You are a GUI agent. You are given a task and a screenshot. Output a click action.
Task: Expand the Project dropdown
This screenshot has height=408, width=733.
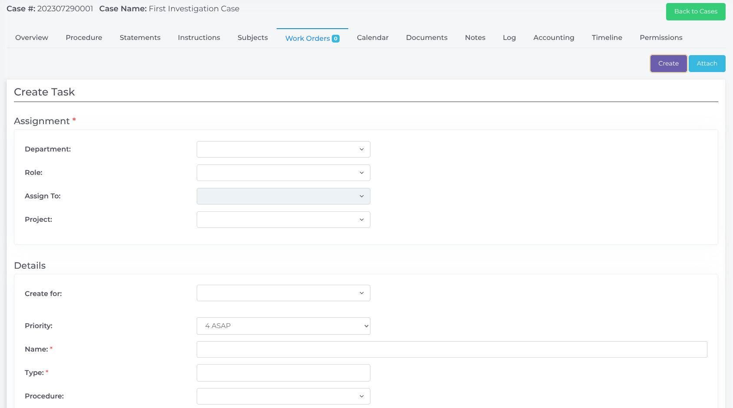click(284, 220)
